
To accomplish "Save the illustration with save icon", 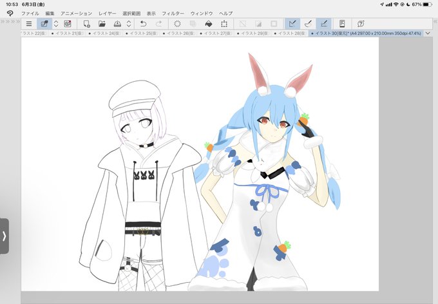I will pyautogui.click(x=117, y=24).
